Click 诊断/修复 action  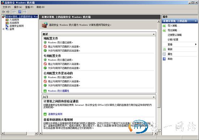[x=173, y=40]
